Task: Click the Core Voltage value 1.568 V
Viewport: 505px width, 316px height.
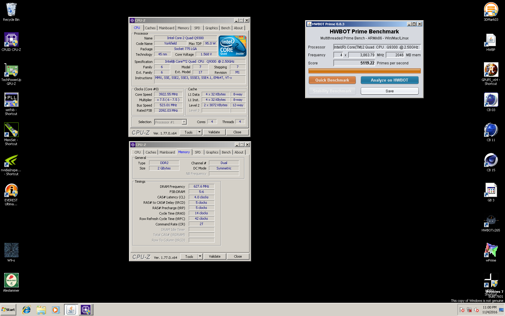Action: [206, 54]
